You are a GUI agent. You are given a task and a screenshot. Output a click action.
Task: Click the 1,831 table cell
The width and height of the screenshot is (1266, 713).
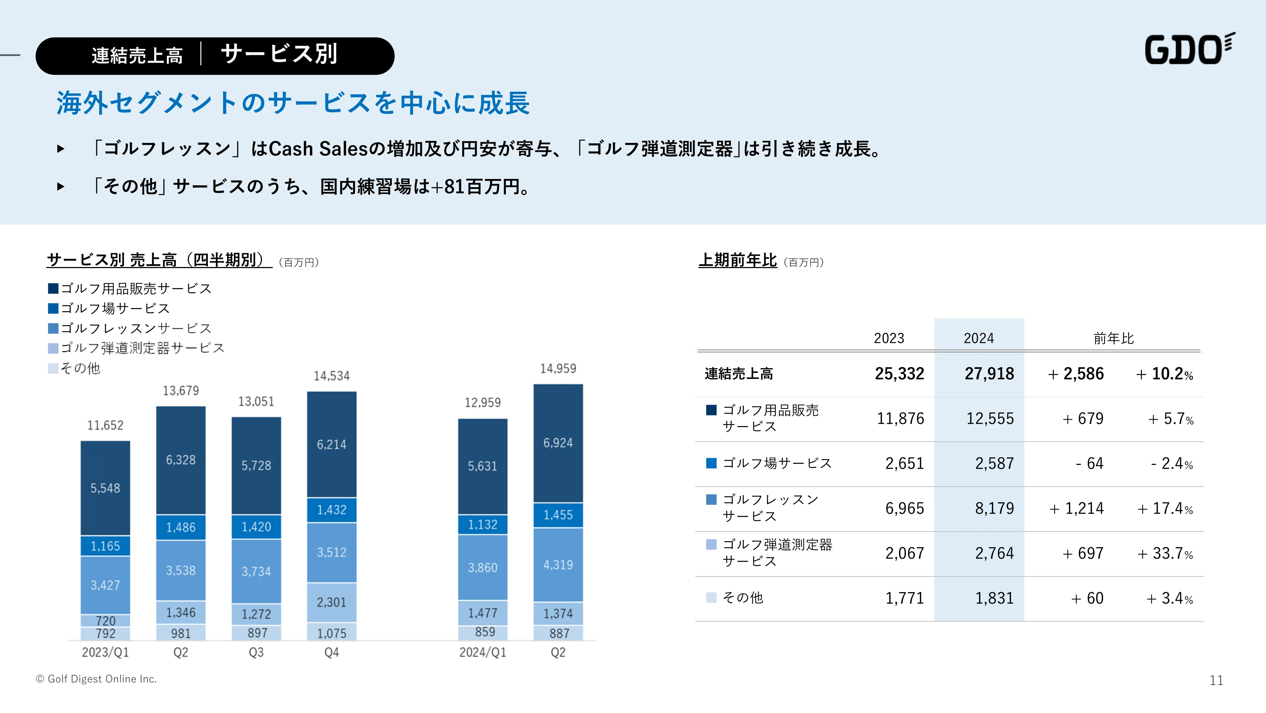(x=994, y=599)
